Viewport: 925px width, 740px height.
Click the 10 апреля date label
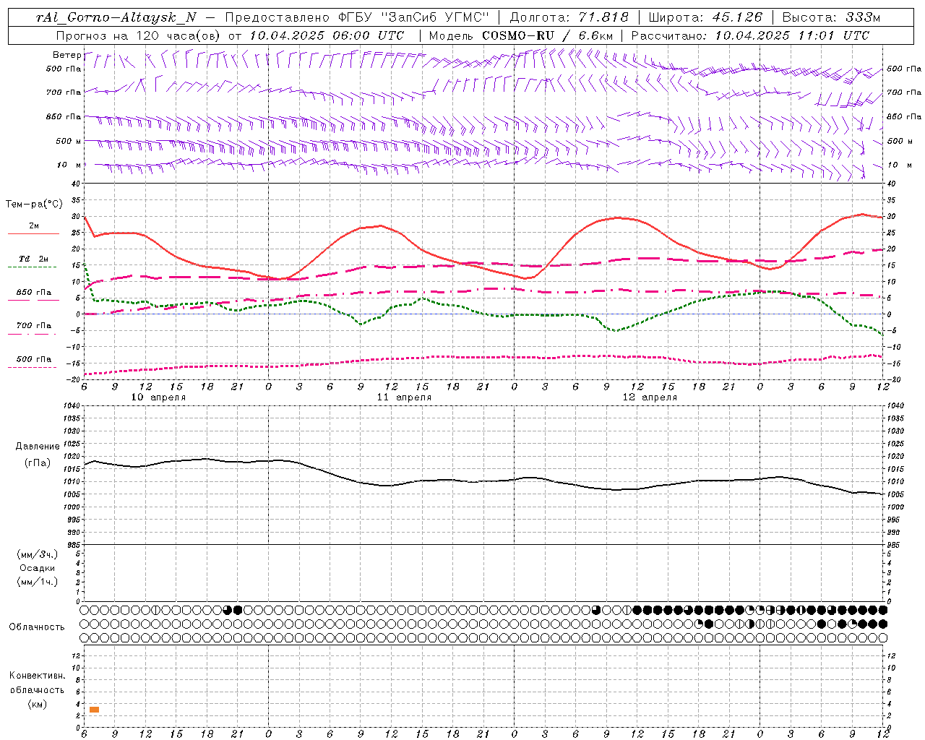click(158, 397)
